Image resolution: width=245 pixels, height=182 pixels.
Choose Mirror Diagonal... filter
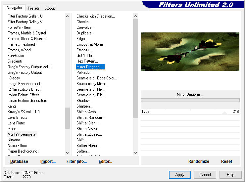click(x=90, y=67)
